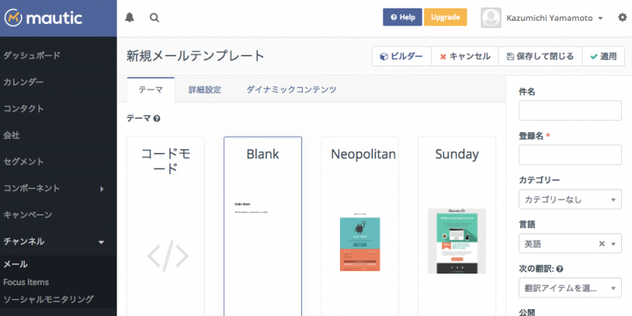Viewport: 632px width, 316px height.
Task: Open the カテゴリー dropdown
Action: 569,199
